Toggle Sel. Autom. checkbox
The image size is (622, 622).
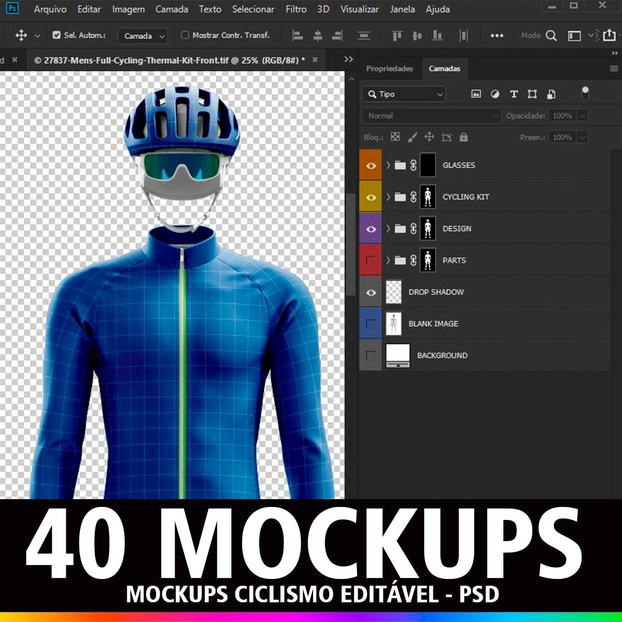pos(57,35)
